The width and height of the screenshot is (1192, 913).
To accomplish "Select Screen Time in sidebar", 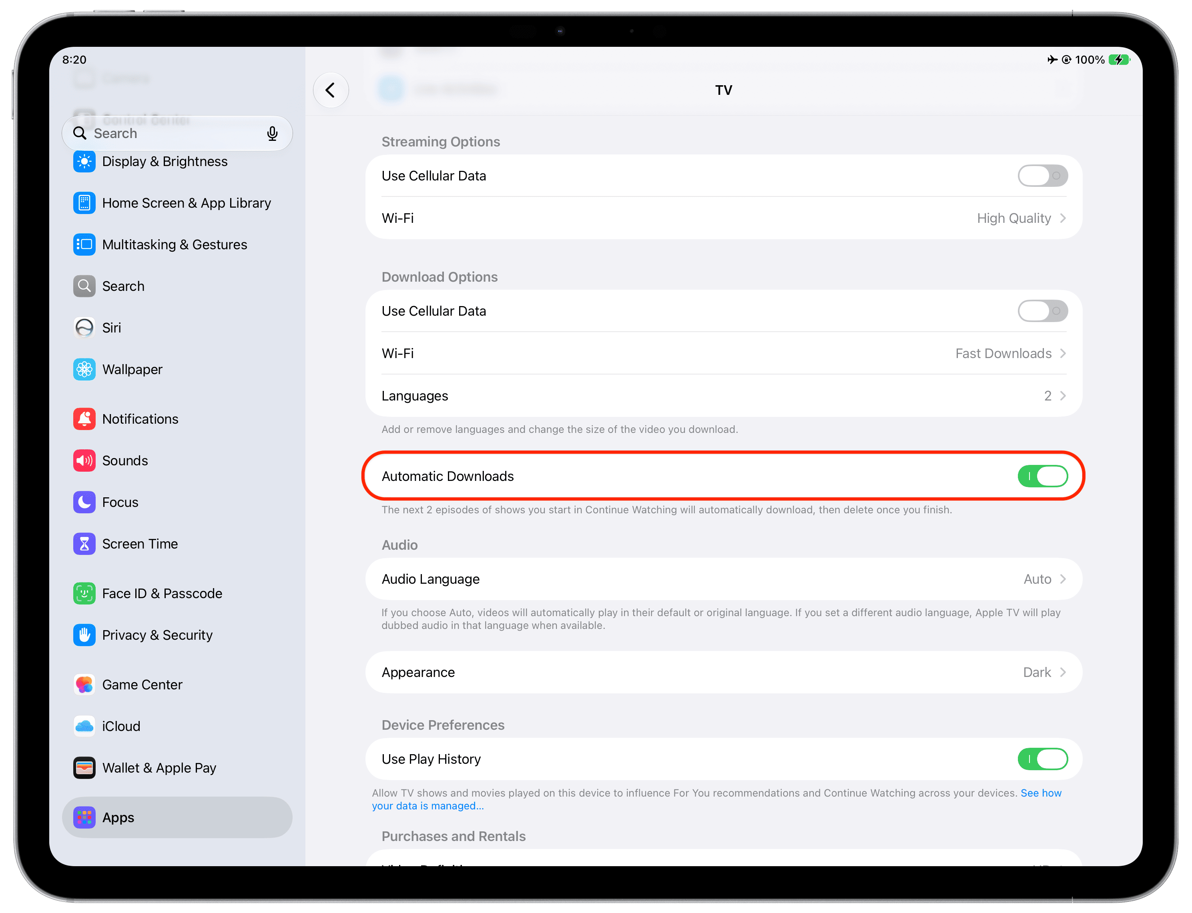I will coord(177,544).
